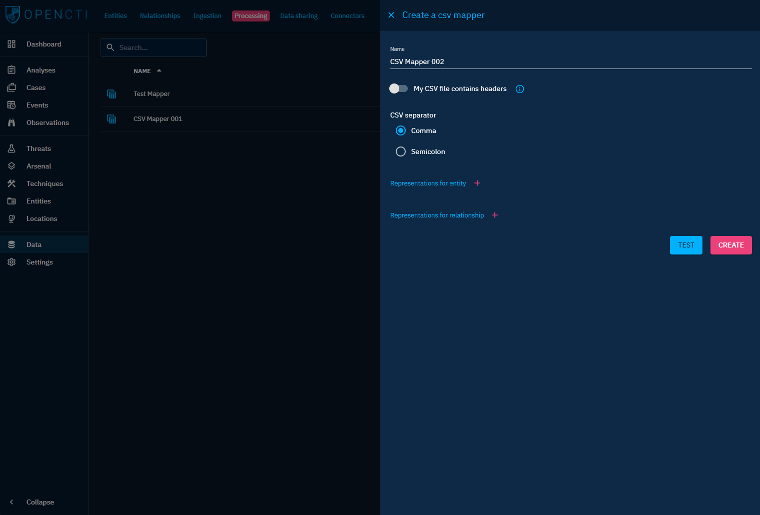Open Dashboard from sidebar icon
This screenshot has width=760, height=515.
point(12,44)
